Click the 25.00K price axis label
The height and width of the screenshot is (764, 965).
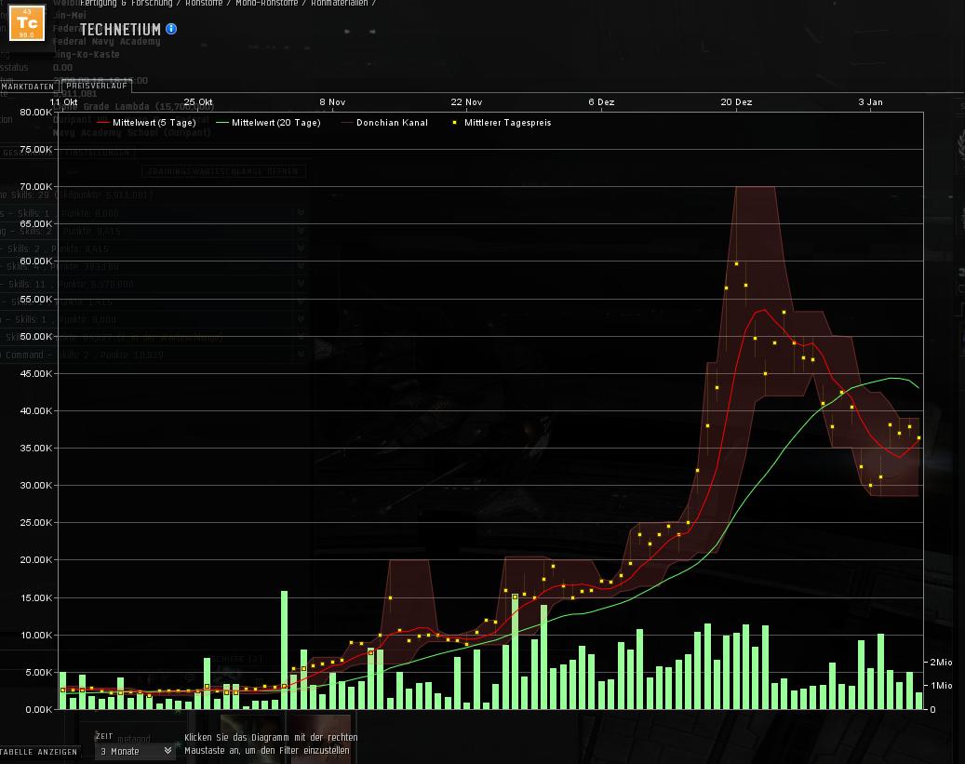pyautogui.click(x=36, y=523)
